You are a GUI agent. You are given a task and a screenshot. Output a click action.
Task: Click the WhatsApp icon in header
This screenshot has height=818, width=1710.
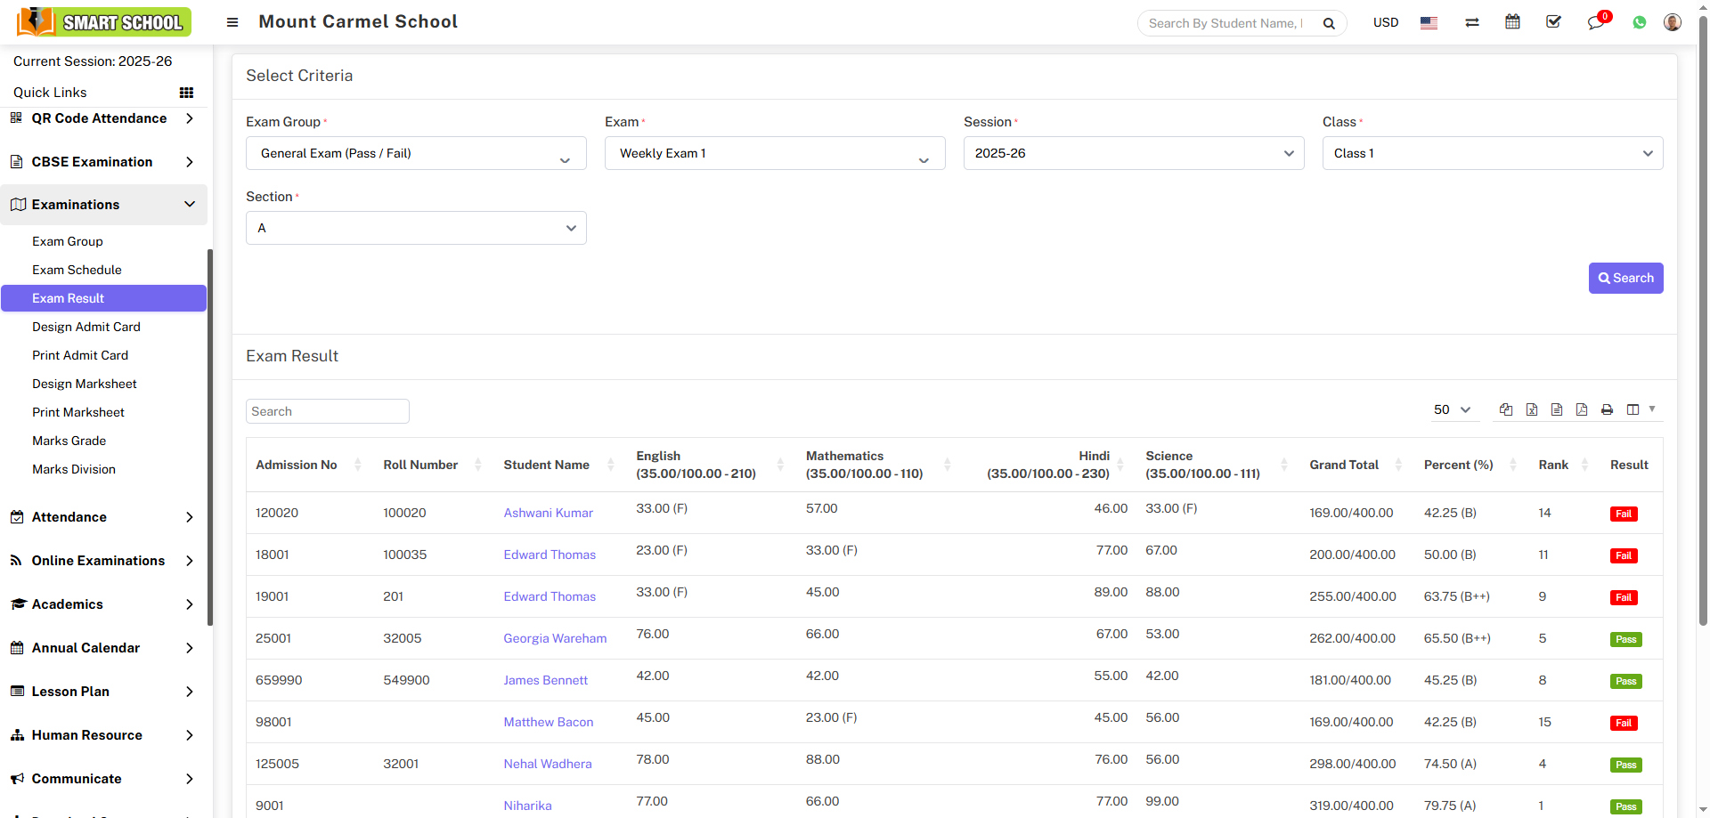tap(1639, 23)
